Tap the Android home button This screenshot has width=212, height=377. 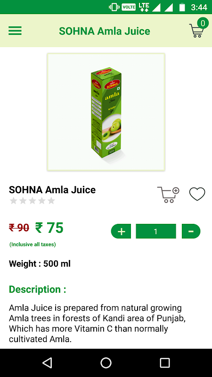[106, 362]
